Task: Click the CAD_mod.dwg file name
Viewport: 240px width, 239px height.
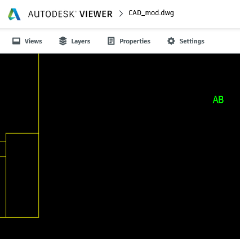Action: (x=151, y=13)
